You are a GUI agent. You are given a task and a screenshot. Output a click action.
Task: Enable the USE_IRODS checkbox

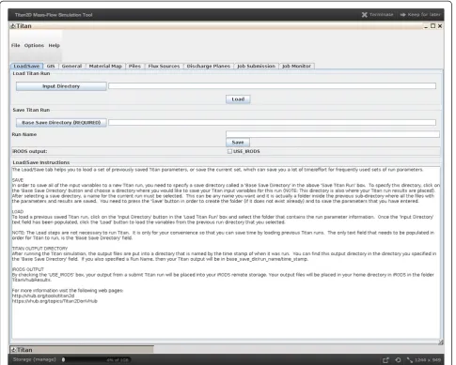[229, 151]
